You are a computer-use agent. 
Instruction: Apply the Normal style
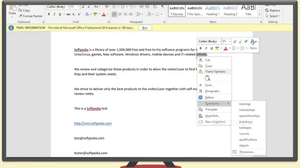click(177, 11)
